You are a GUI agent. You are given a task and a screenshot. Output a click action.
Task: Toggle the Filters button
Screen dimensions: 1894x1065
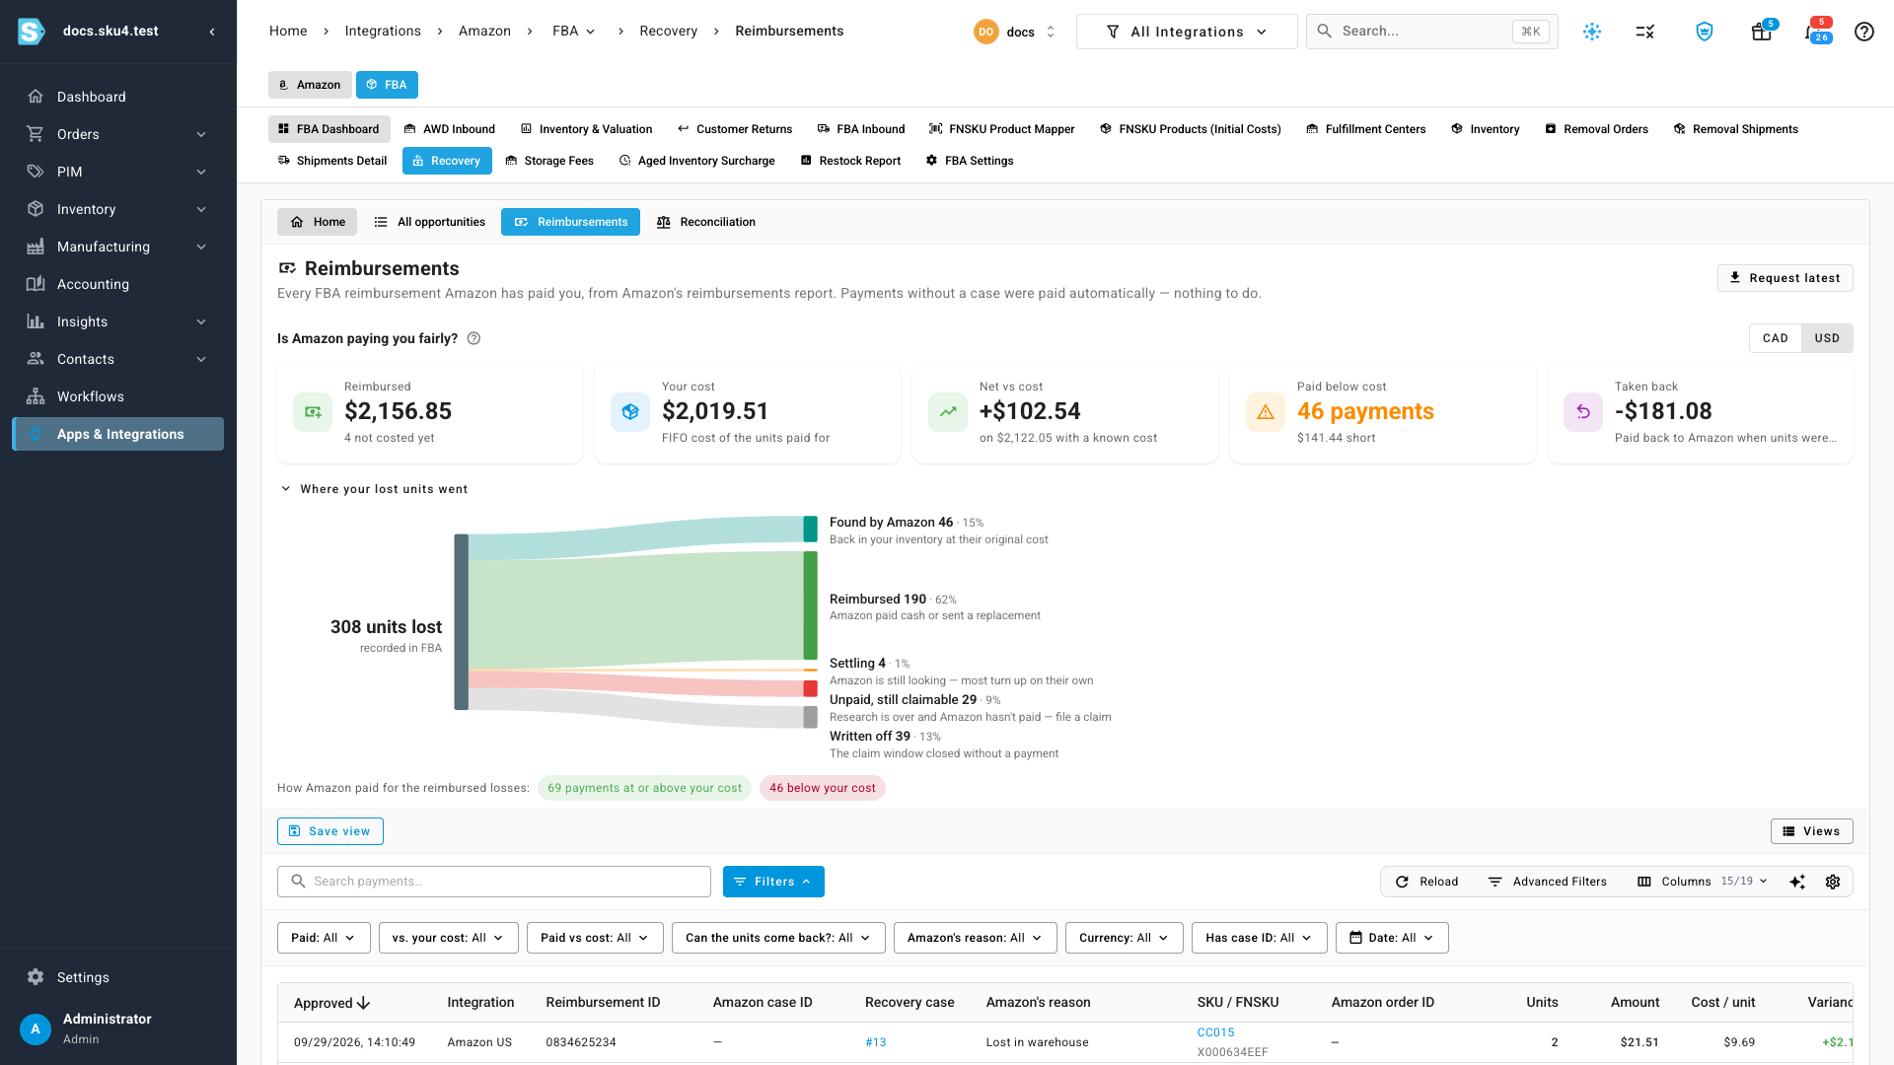773,882
